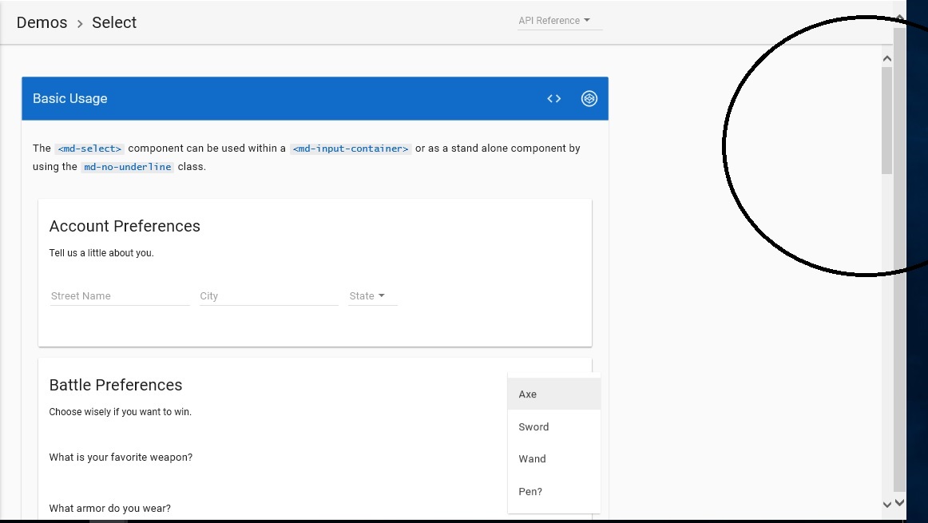This screenshot has width=928, height=523.
Task: Click 'What is your favorite weapon?' text
Action: click(121, 458)
